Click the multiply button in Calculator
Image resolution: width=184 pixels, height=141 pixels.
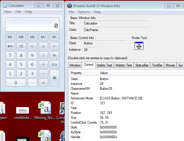pyautogui.click(x=43, y=64)
